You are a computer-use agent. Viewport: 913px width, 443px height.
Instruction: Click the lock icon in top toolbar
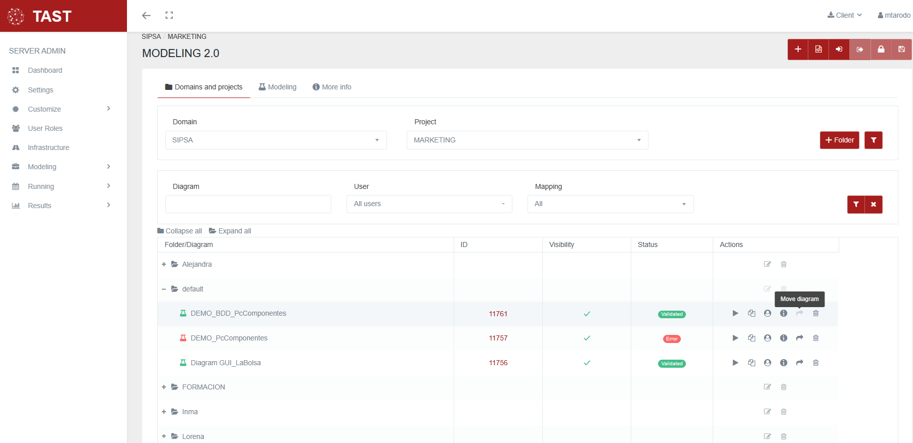click(881, 50)
